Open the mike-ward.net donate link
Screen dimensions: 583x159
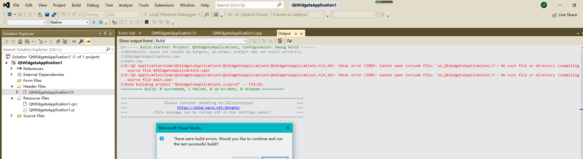click(x=209, y=108)
